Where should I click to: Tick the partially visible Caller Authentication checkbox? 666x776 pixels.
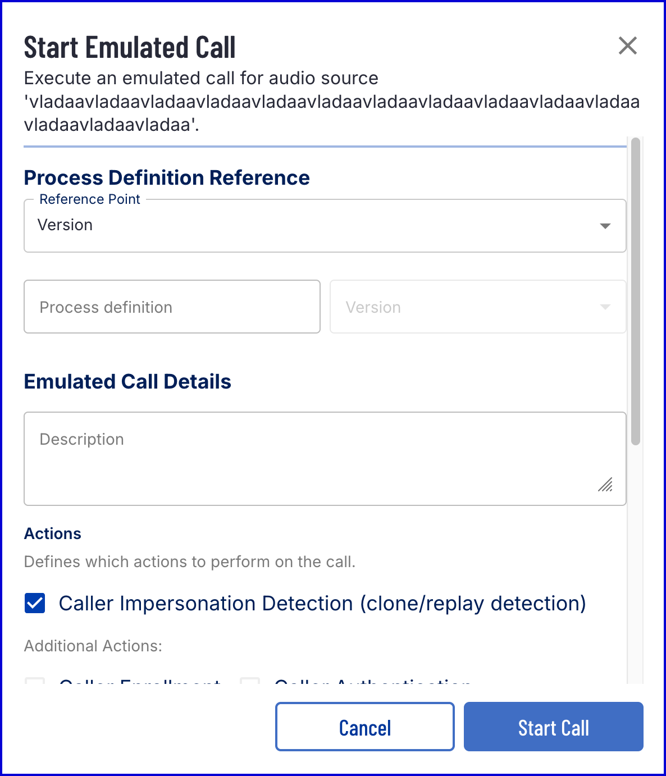250,681
